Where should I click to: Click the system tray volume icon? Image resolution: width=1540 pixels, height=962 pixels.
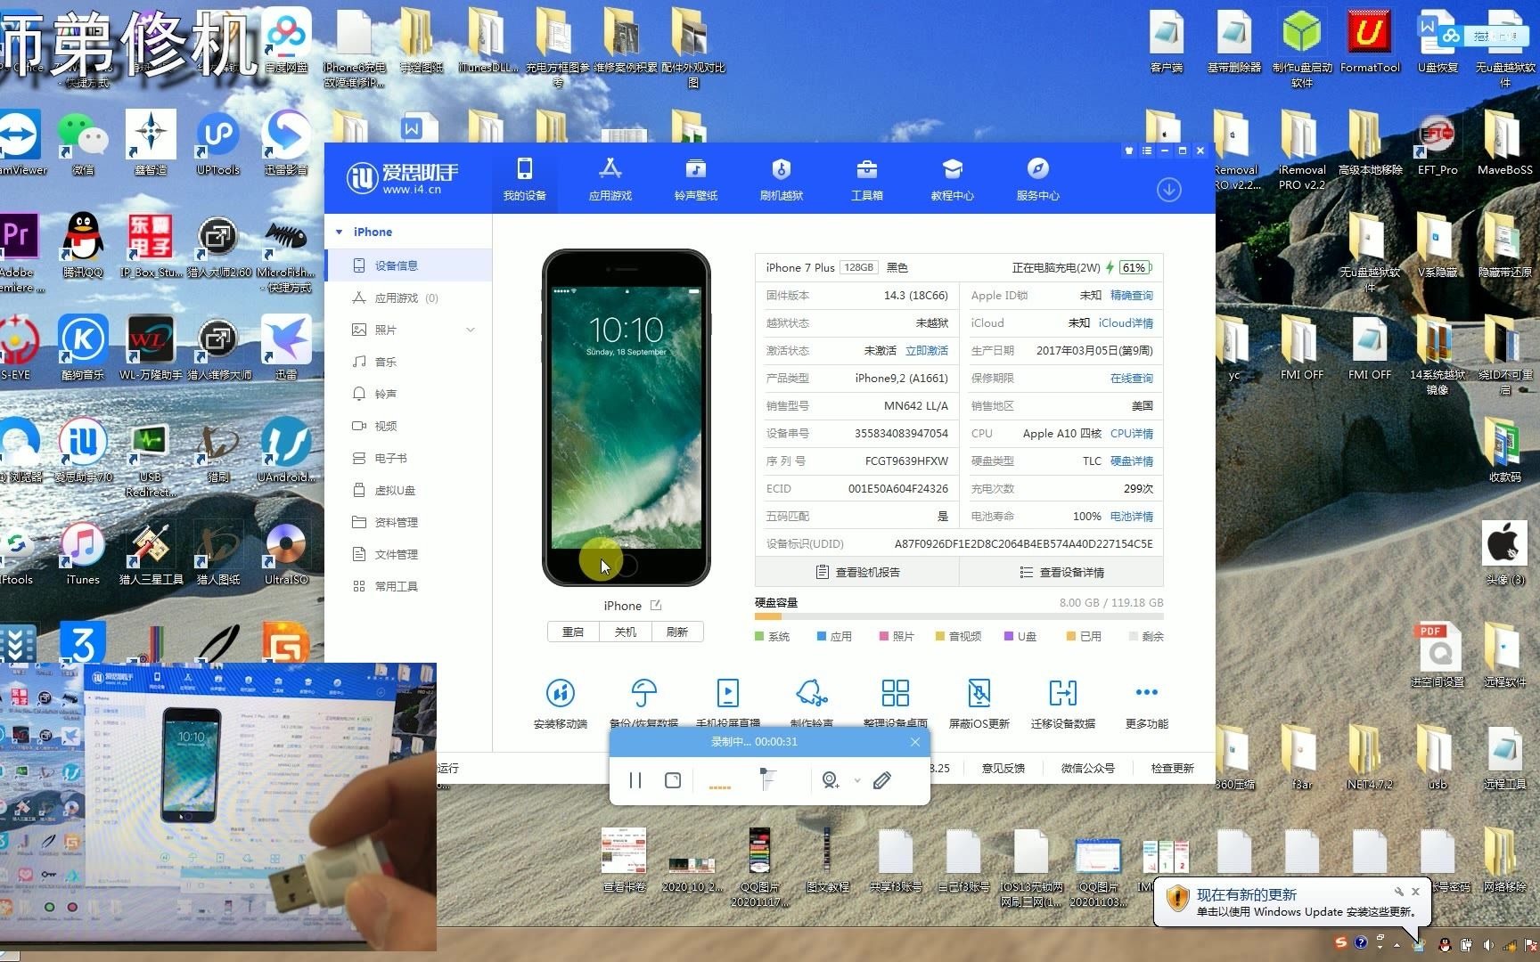click(1487, 945)
